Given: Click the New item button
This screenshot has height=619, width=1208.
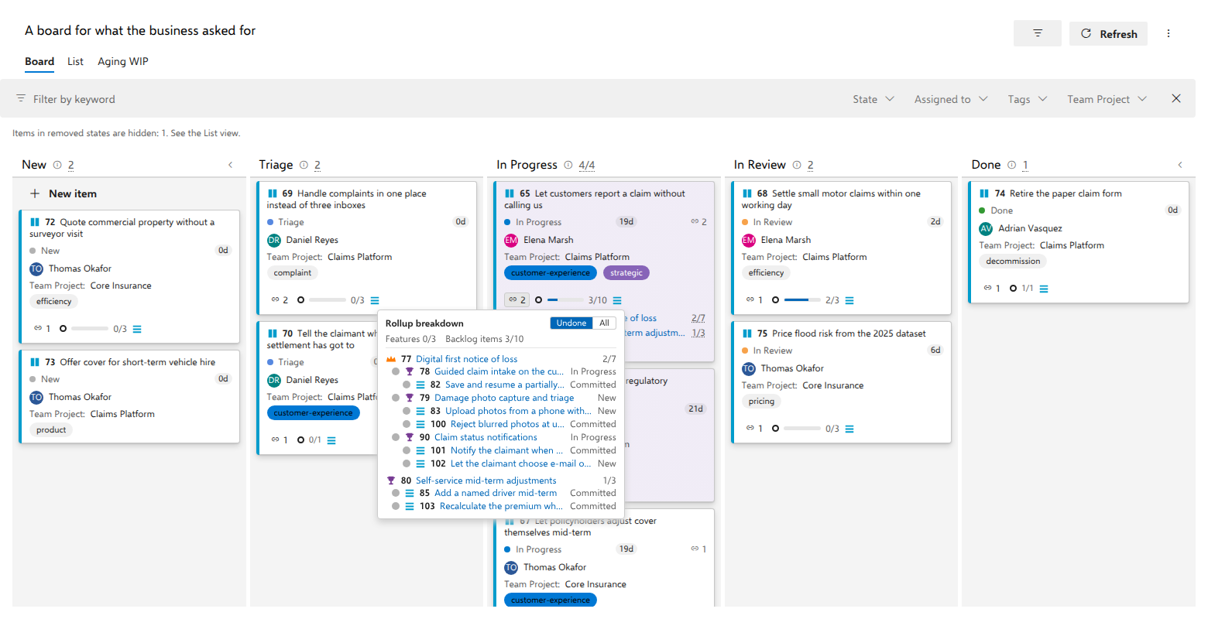Looking at the screenshot, I should coord(63,193).
